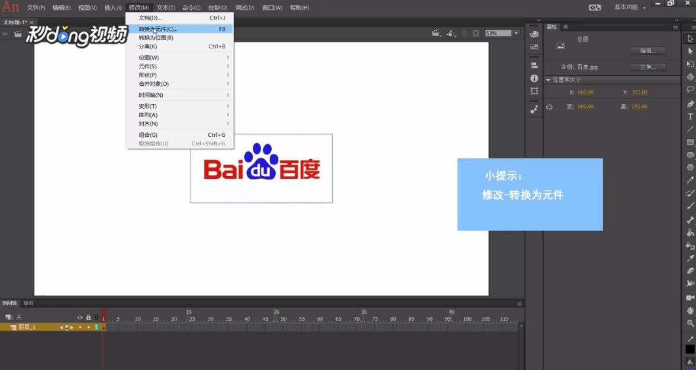Viewport: 696px width, 370px height.
Task: Select the Ink Bottle tool
Action: 690,246
